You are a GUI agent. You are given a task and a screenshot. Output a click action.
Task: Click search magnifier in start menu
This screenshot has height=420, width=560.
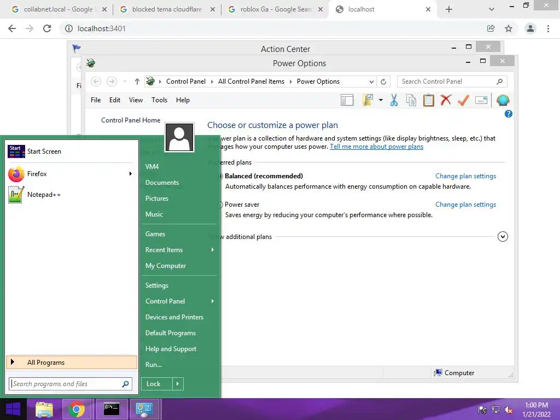(125, 384)
